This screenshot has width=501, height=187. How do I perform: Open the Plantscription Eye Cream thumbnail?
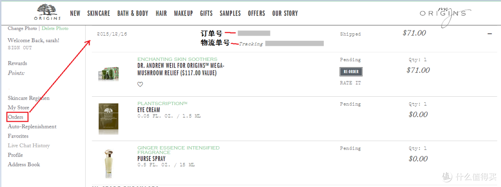[108, 118]
